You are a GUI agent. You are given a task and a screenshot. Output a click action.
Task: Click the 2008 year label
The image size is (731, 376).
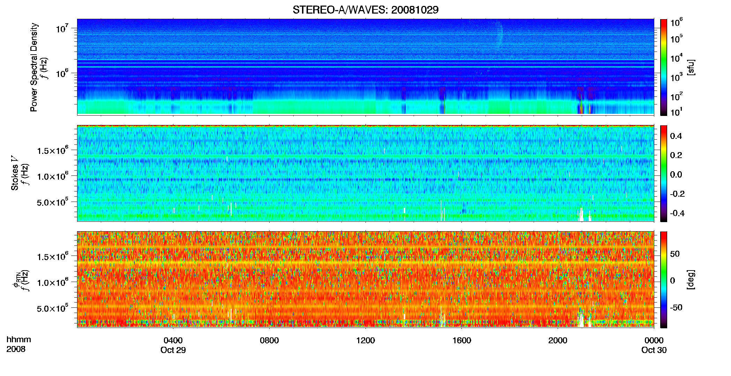point(16,349)
